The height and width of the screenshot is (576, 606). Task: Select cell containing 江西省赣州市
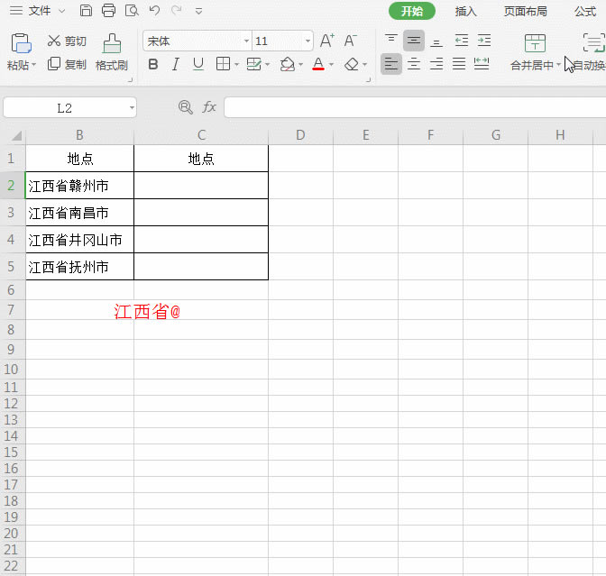tap(79, 186)
